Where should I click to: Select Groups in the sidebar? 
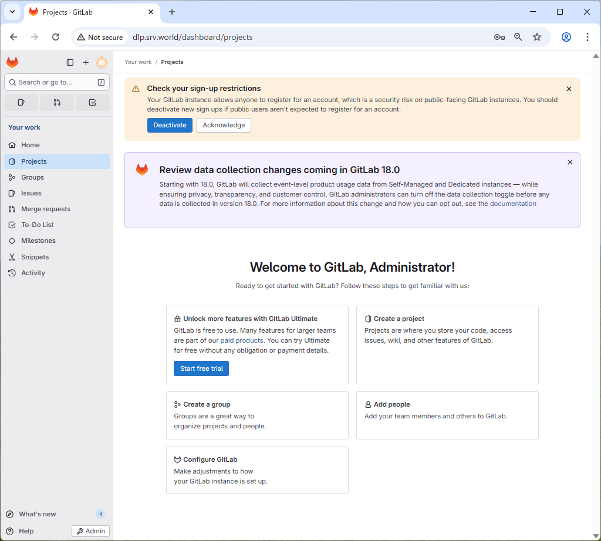[32, 177]
